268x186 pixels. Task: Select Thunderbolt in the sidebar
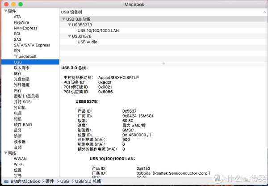tap(25, 56)
